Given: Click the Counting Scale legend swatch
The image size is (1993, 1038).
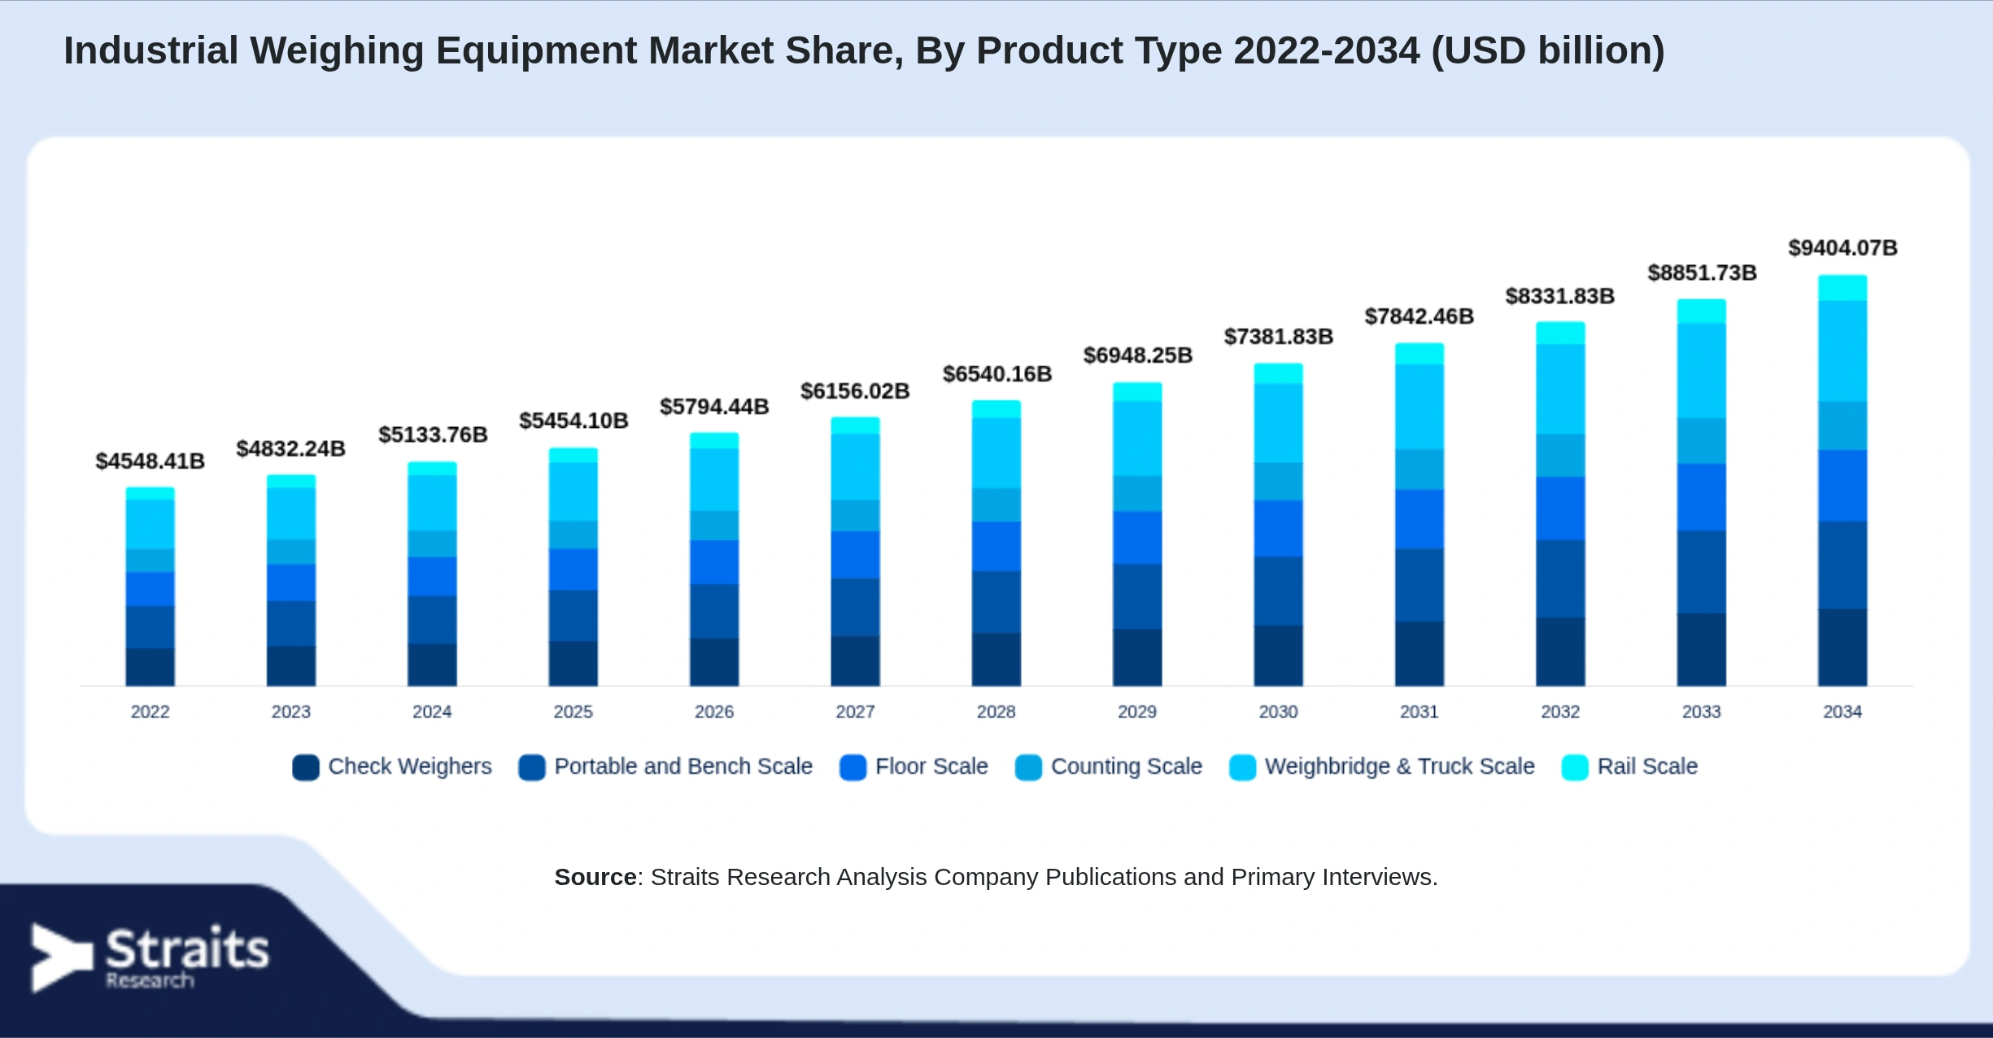Looking at the screenshot, I should tap(1029, 767).
